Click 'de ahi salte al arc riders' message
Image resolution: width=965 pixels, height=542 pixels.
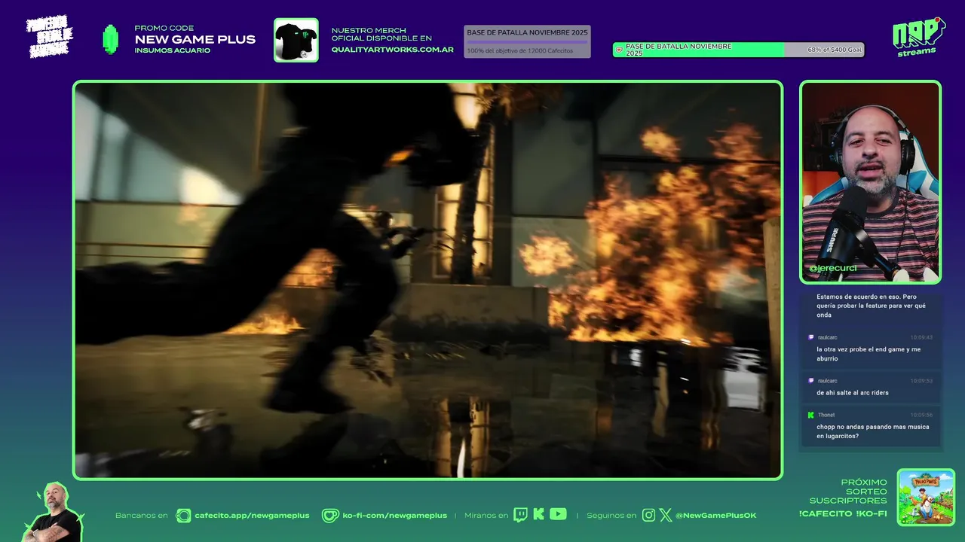click(853, 393)
